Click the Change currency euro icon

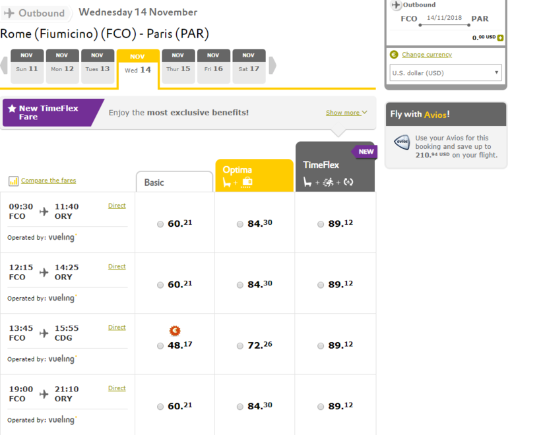tap(394, 55)
